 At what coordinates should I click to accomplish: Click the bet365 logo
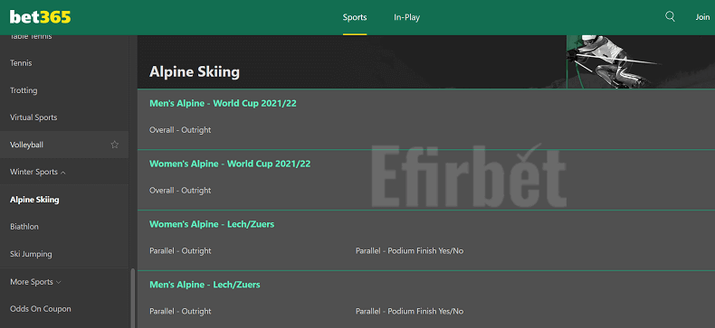pos(40,17)
